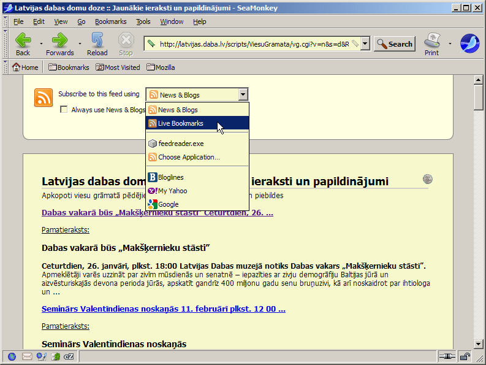The image size is (486, 365).
Task: Open the Edit menu
Action: [39, 21]
